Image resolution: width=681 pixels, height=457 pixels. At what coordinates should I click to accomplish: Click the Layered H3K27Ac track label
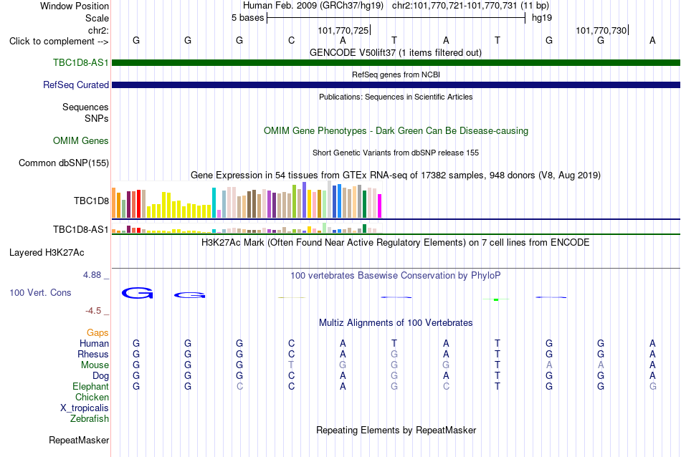[47, 253]
